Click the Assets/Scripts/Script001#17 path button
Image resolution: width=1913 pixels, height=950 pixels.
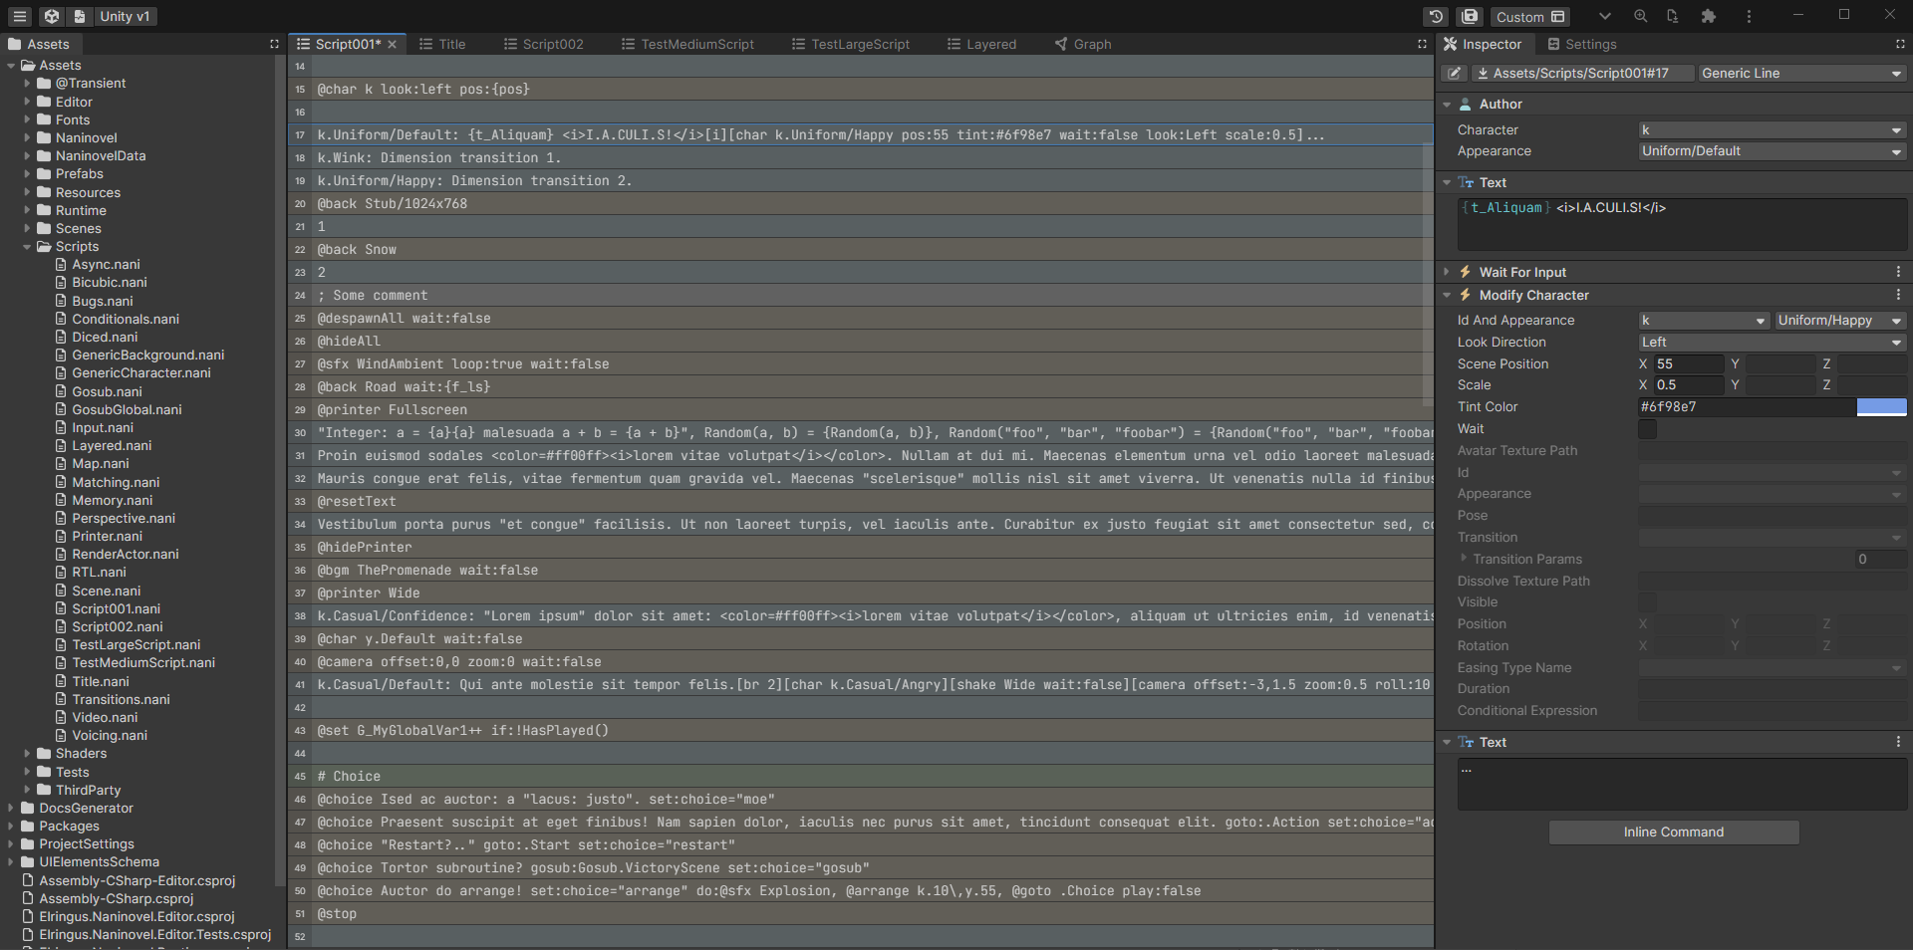1583,73
